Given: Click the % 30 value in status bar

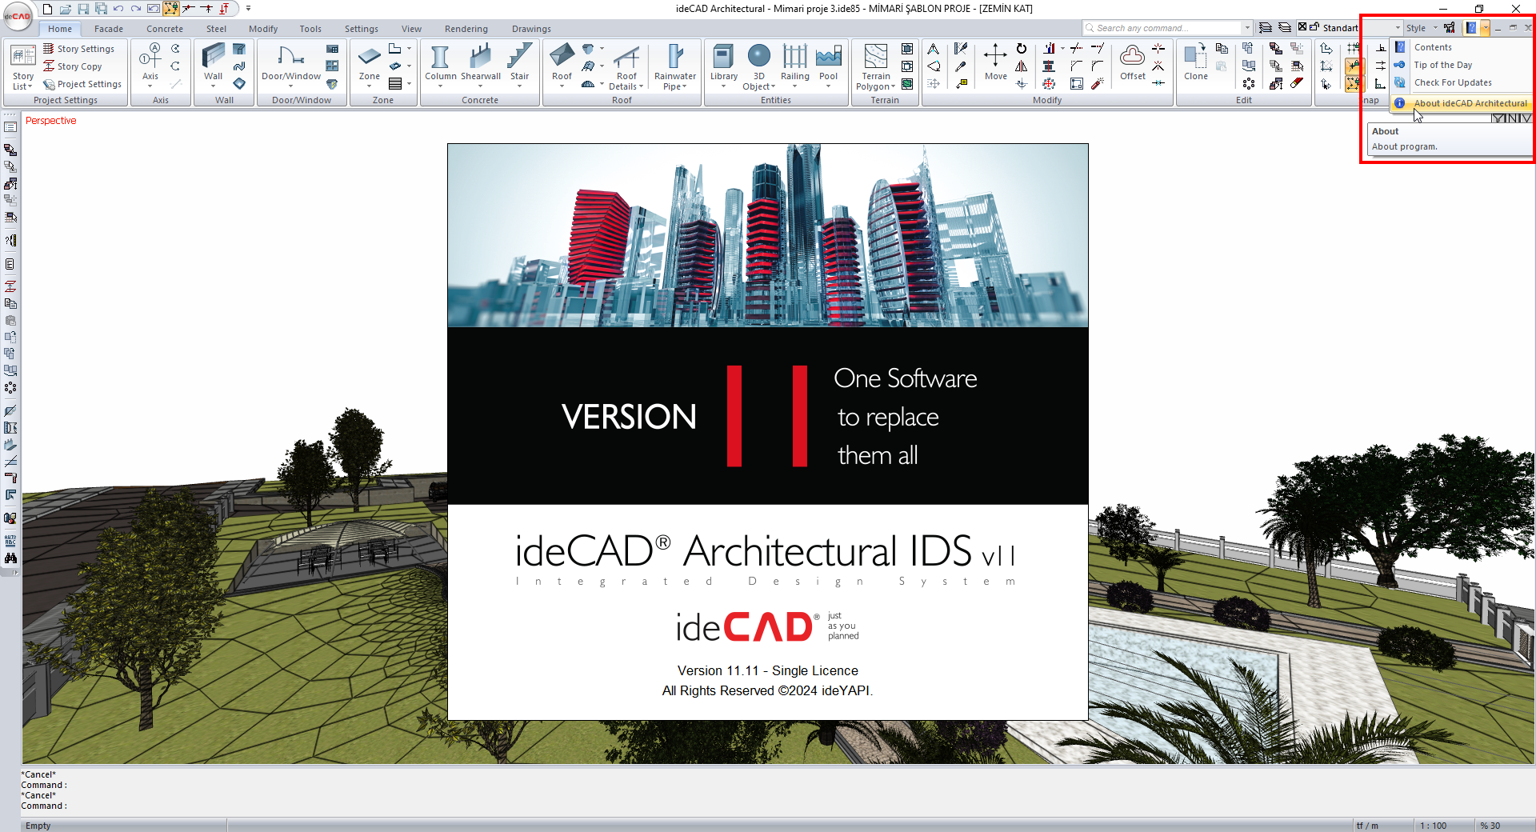Looking at the screenshot, I should [1490, 826].
